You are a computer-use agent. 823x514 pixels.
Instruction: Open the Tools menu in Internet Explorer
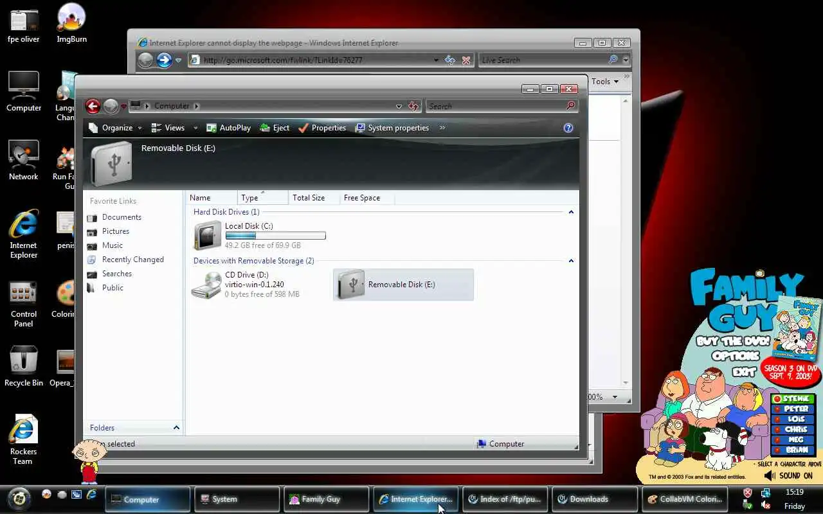(x=605, y=82)
